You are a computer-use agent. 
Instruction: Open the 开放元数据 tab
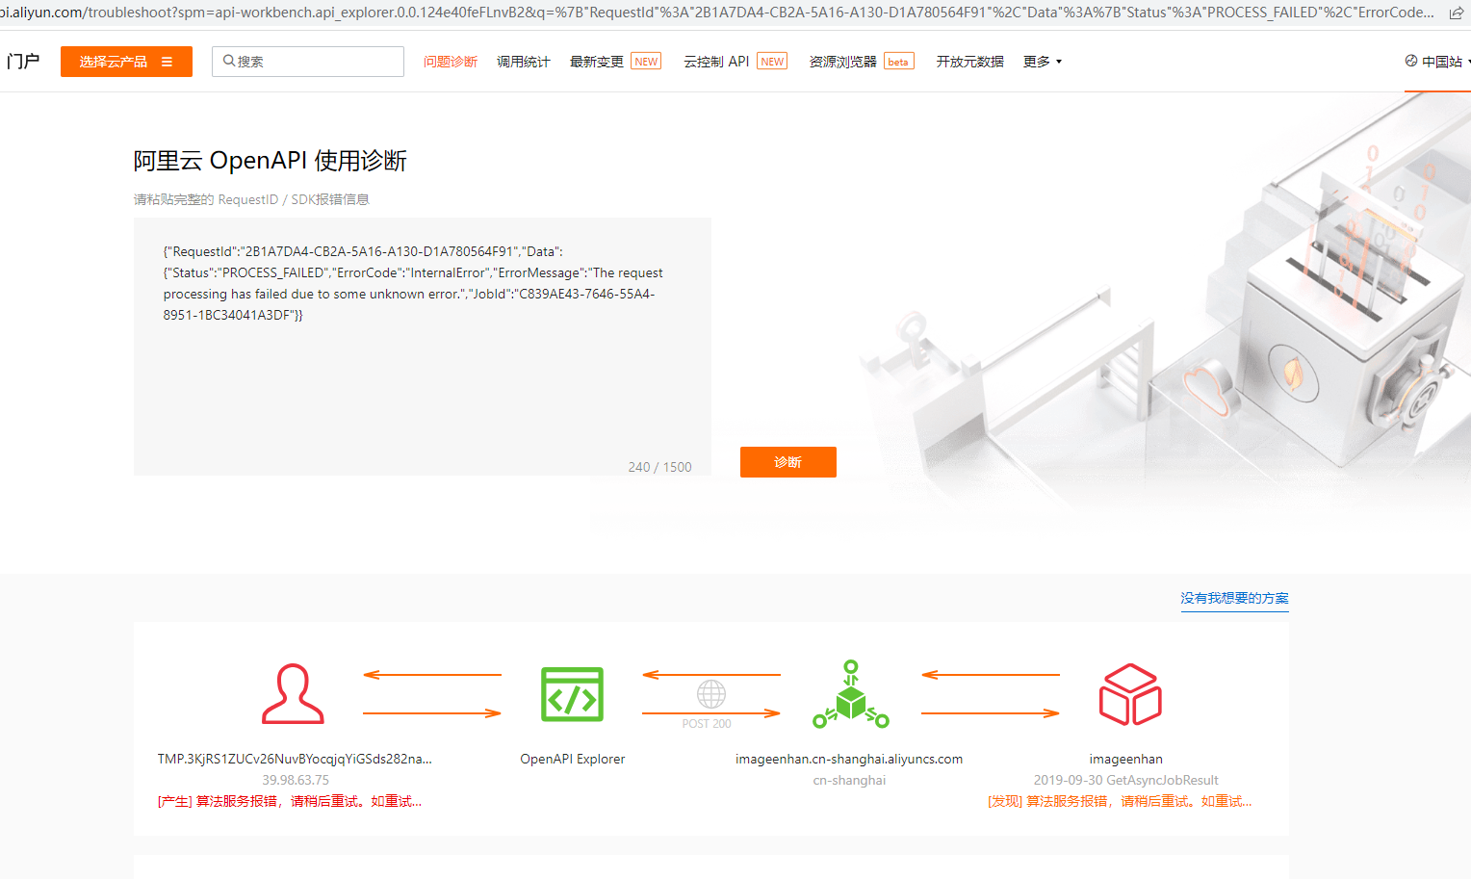970,62
